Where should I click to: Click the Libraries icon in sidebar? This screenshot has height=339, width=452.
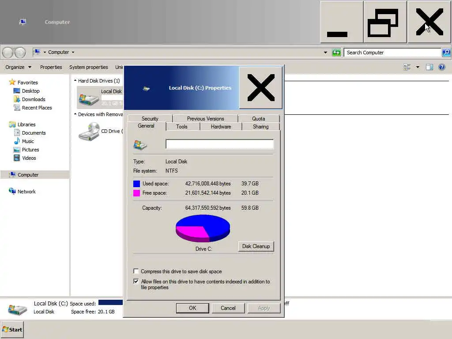12,124
